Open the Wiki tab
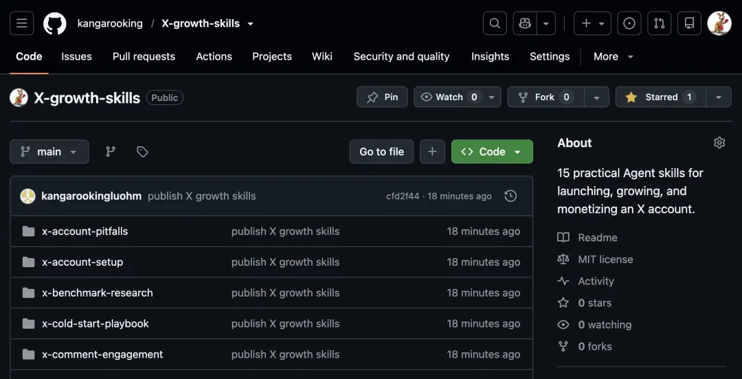The height and width of the screenshot is (379, 742). [x=322, y=56]
